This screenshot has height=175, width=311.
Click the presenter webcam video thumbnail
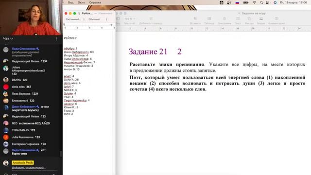31,17
